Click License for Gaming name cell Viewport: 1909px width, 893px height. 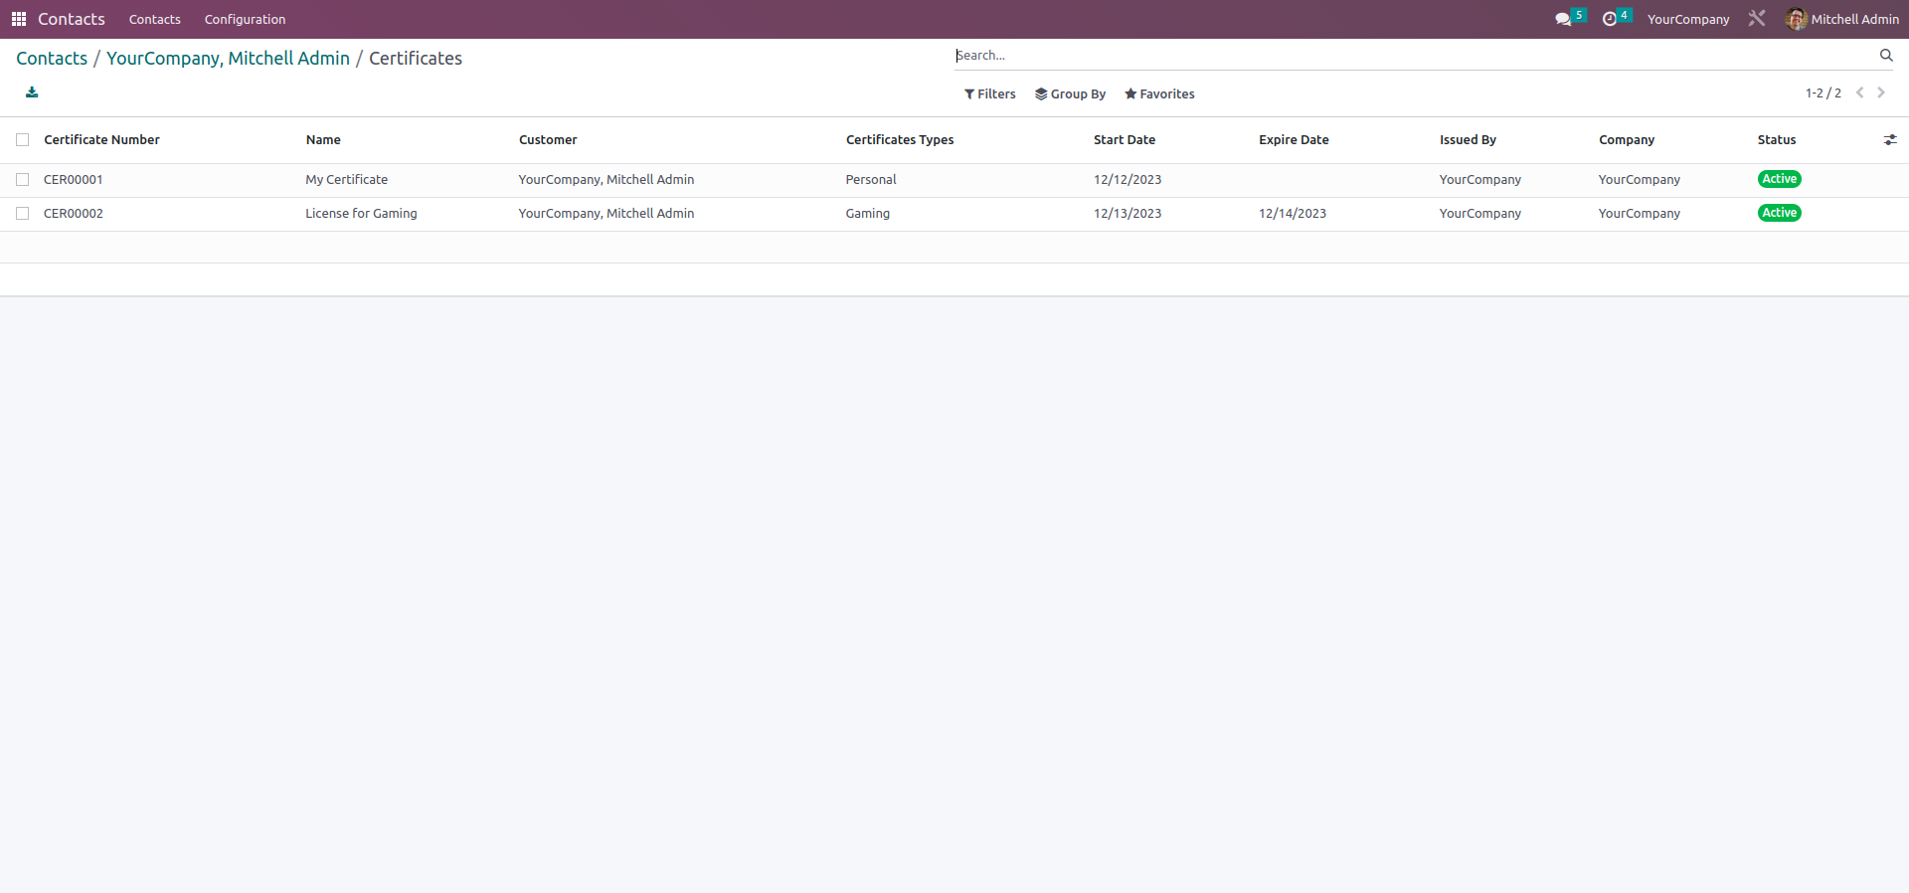(x=361, y=214)
